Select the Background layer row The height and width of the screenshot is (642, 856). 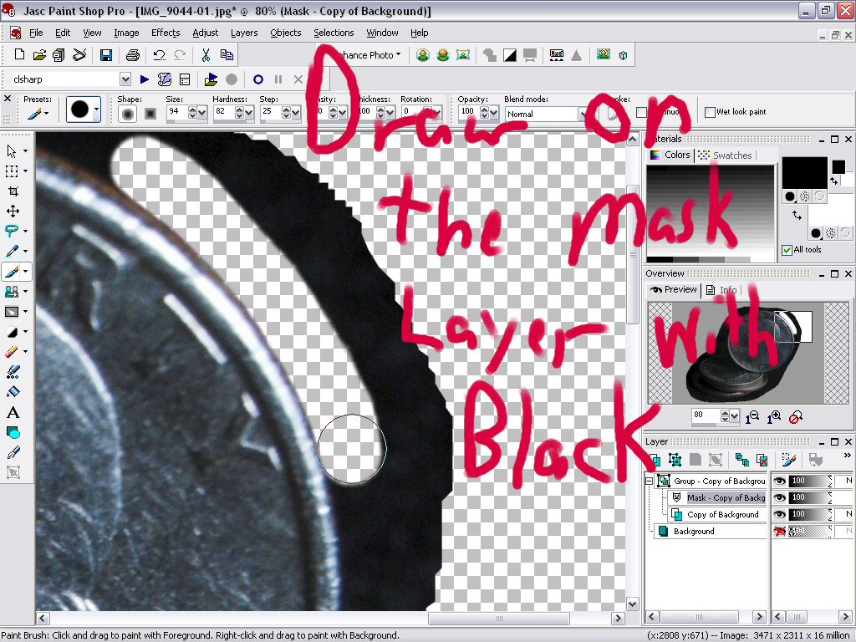tap(711, 531)
